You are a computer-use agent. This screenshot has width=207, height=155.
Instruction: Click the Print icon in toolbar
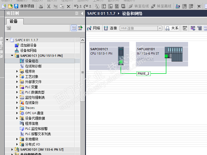(41, 6)
